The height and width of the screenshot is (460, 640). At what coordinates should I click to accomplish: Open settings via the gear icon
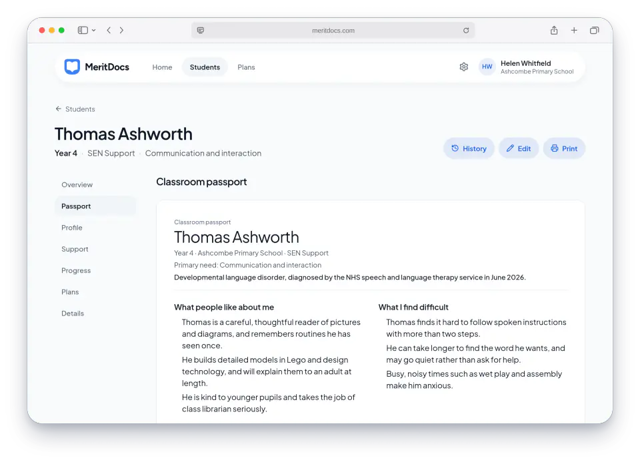pyautogui.click(x=464, y=67)
